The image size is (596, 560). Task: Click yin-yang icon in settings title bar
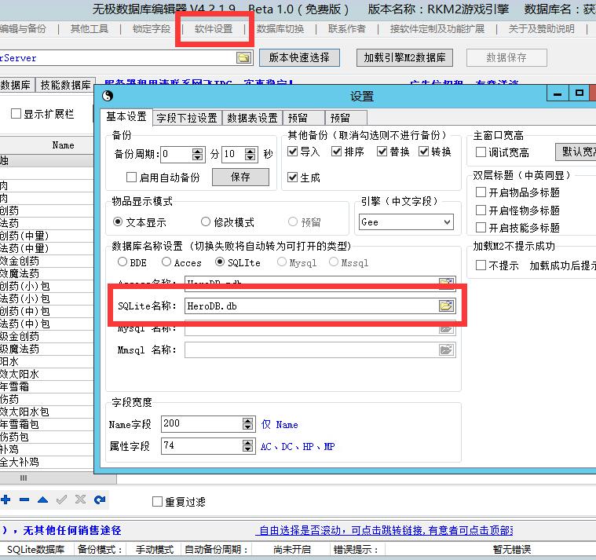(x=108, y=96)
